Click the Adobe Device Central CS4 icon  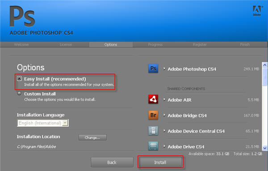(153, 131)
